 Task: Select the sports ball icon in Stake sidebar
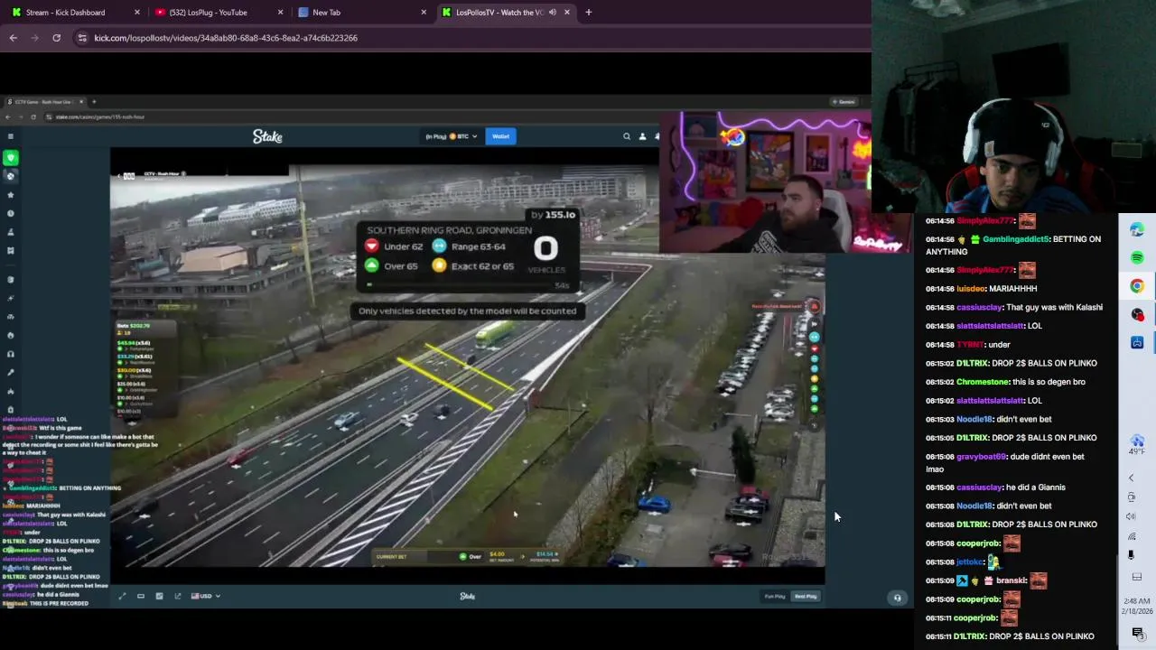click(x=11, y=176)
